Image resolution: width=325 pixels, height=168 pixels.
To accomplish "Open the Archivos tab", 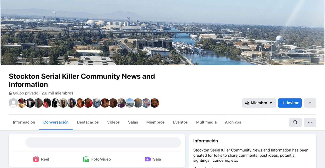I will (233, 122).
